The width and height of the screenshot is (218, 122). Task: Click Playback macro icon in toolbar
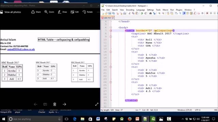215,14
